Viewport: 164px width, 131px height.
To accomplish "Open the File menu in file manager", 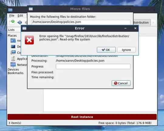I will 12,16.
